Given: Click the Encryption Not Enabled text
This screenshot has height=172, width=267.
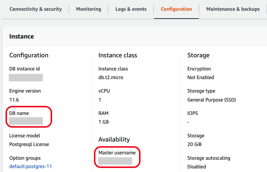Looking at the screenshot, I should pos(201,77).
